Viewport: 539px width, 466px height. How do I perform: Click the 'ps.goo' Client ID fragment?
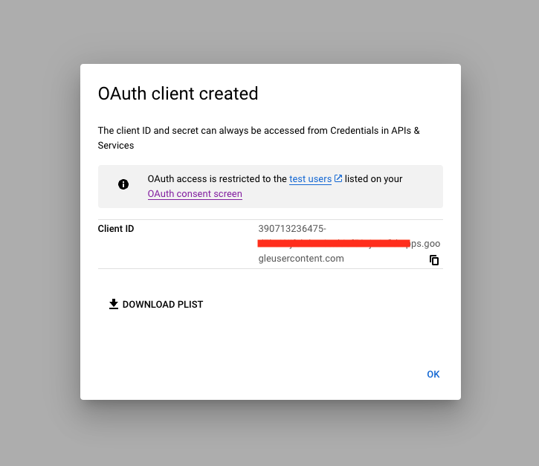click(425, 244)
